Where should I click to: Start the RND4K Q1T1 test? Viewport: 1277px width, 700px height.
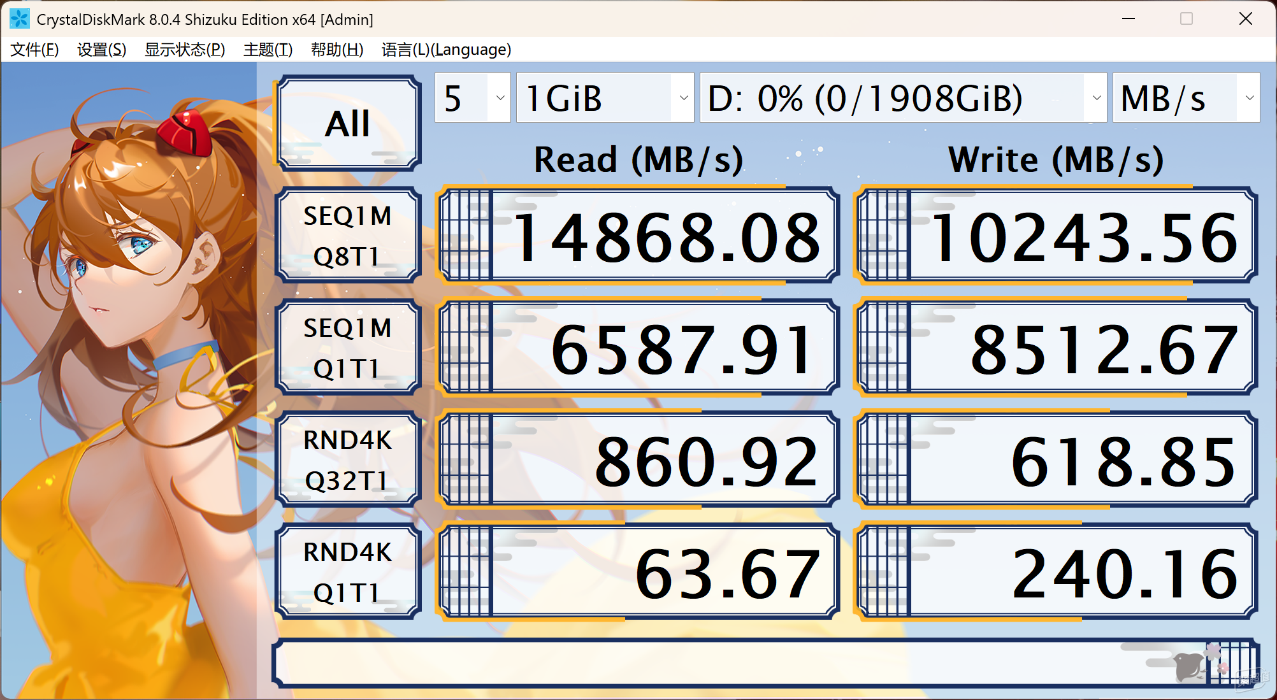click(x=348, y=572)
